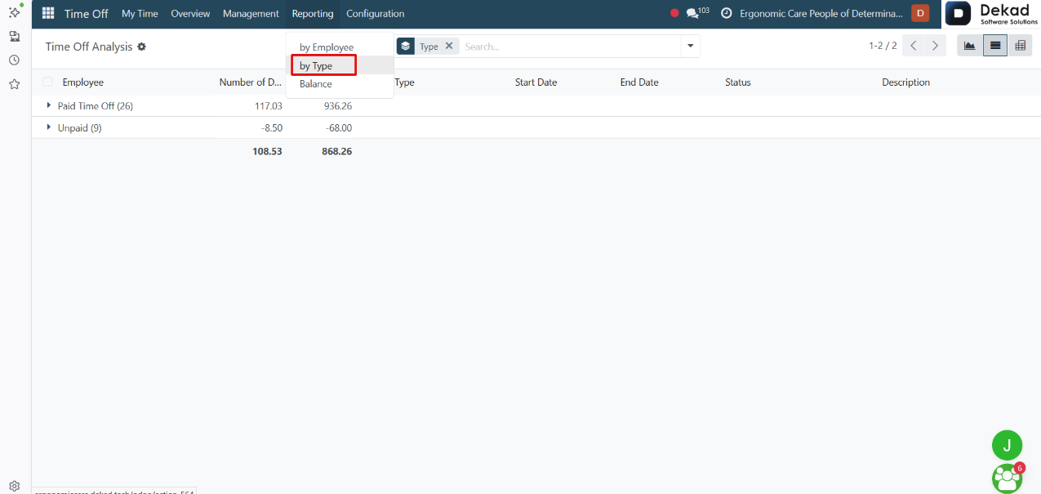Click the sidebar inbox tray icon
Screen dimensions: 1041x494
coord(14,36)
